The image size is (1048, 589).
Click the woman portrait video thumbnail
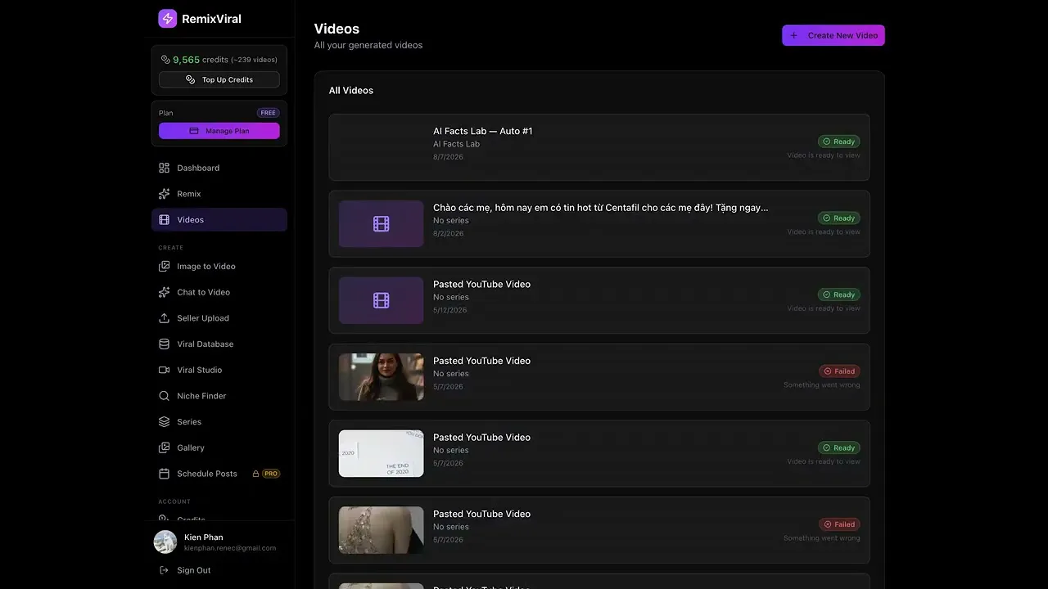382,377
